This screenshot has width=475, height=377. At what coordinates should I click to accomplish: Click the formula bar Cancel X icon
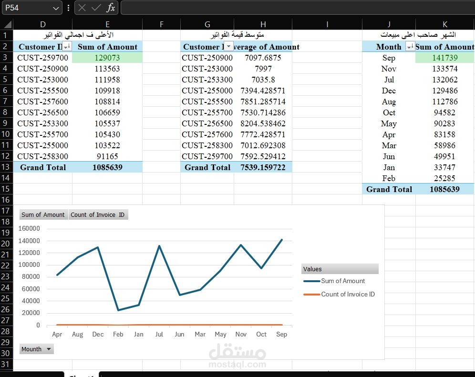[x=82, y=8]
